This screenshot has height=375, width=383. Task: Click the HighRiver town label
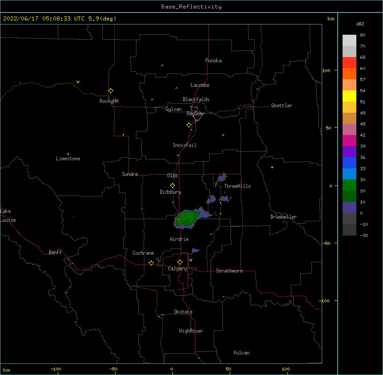pos(191,331)
